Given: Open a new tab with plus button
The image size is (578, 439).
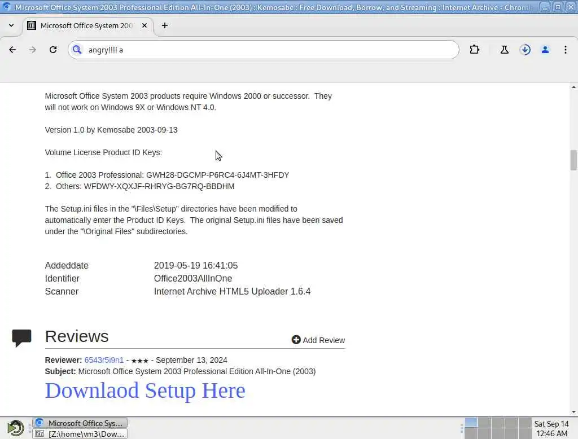Looking at the screenshot, I should pos(165,25).
